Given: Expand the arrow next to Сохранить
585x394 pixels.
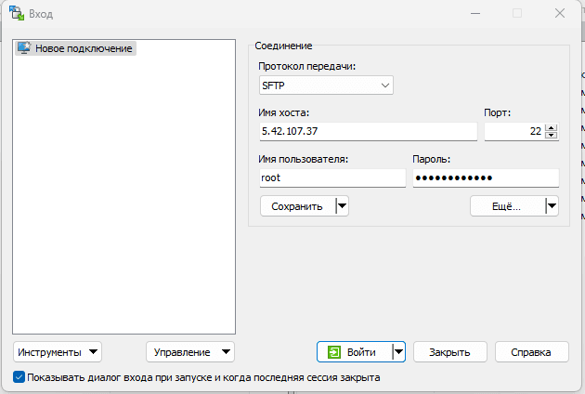Looking at the screenshot, I should 341,206.
